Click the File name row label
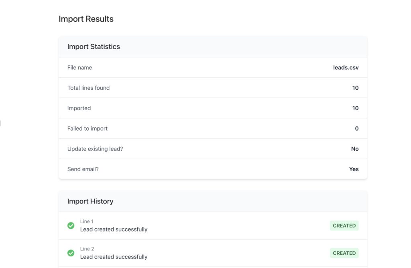Viewport: 411px width, 268px height. (79, 68)
